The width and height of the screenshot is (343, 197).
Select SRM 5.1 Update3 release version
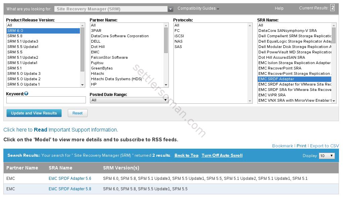point(43,41)
